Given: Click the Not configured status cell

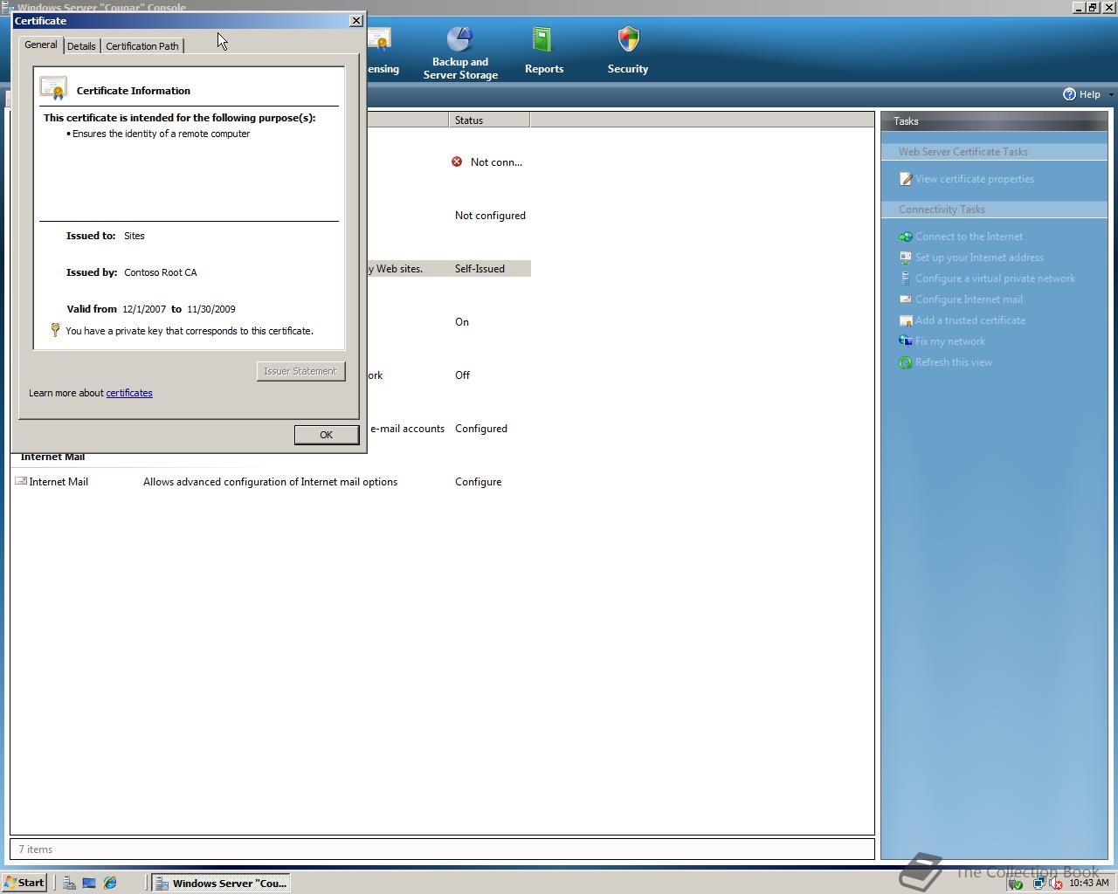Looking at the screenshot, I should pos(490,216).
